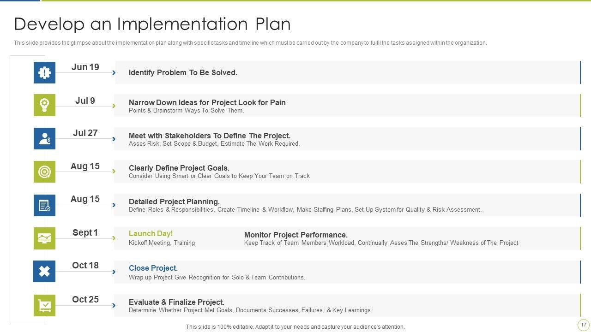Viewport: 591px width, 332px height.
Task: Click the chevron arrow after Oct 18
Action: [x=114, y=272]
